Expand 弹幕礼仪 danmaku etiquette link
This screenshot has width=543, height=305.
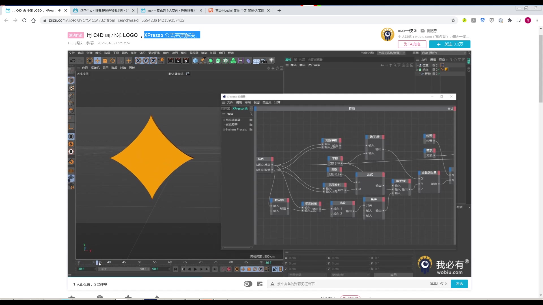[x=438, y=284]
